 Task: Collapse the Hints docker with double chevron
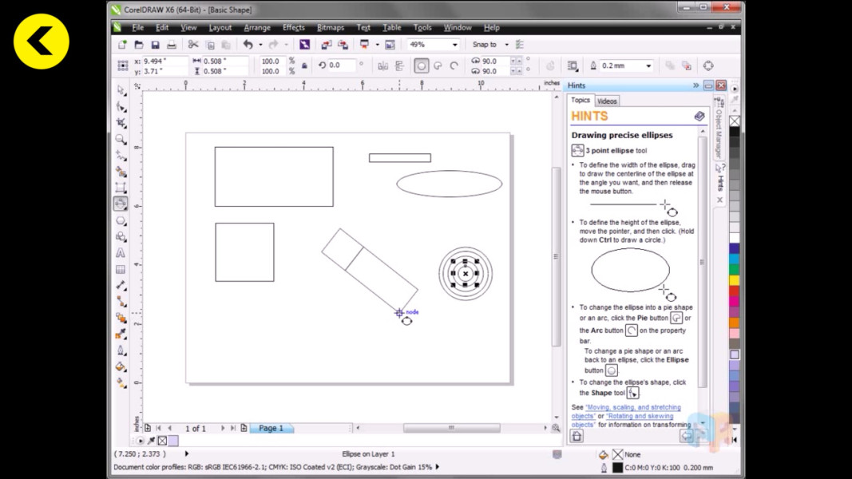coord(695,85)
